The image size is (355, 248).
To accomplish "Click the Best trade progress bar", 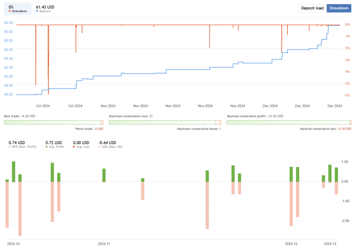I will (54, 122).
